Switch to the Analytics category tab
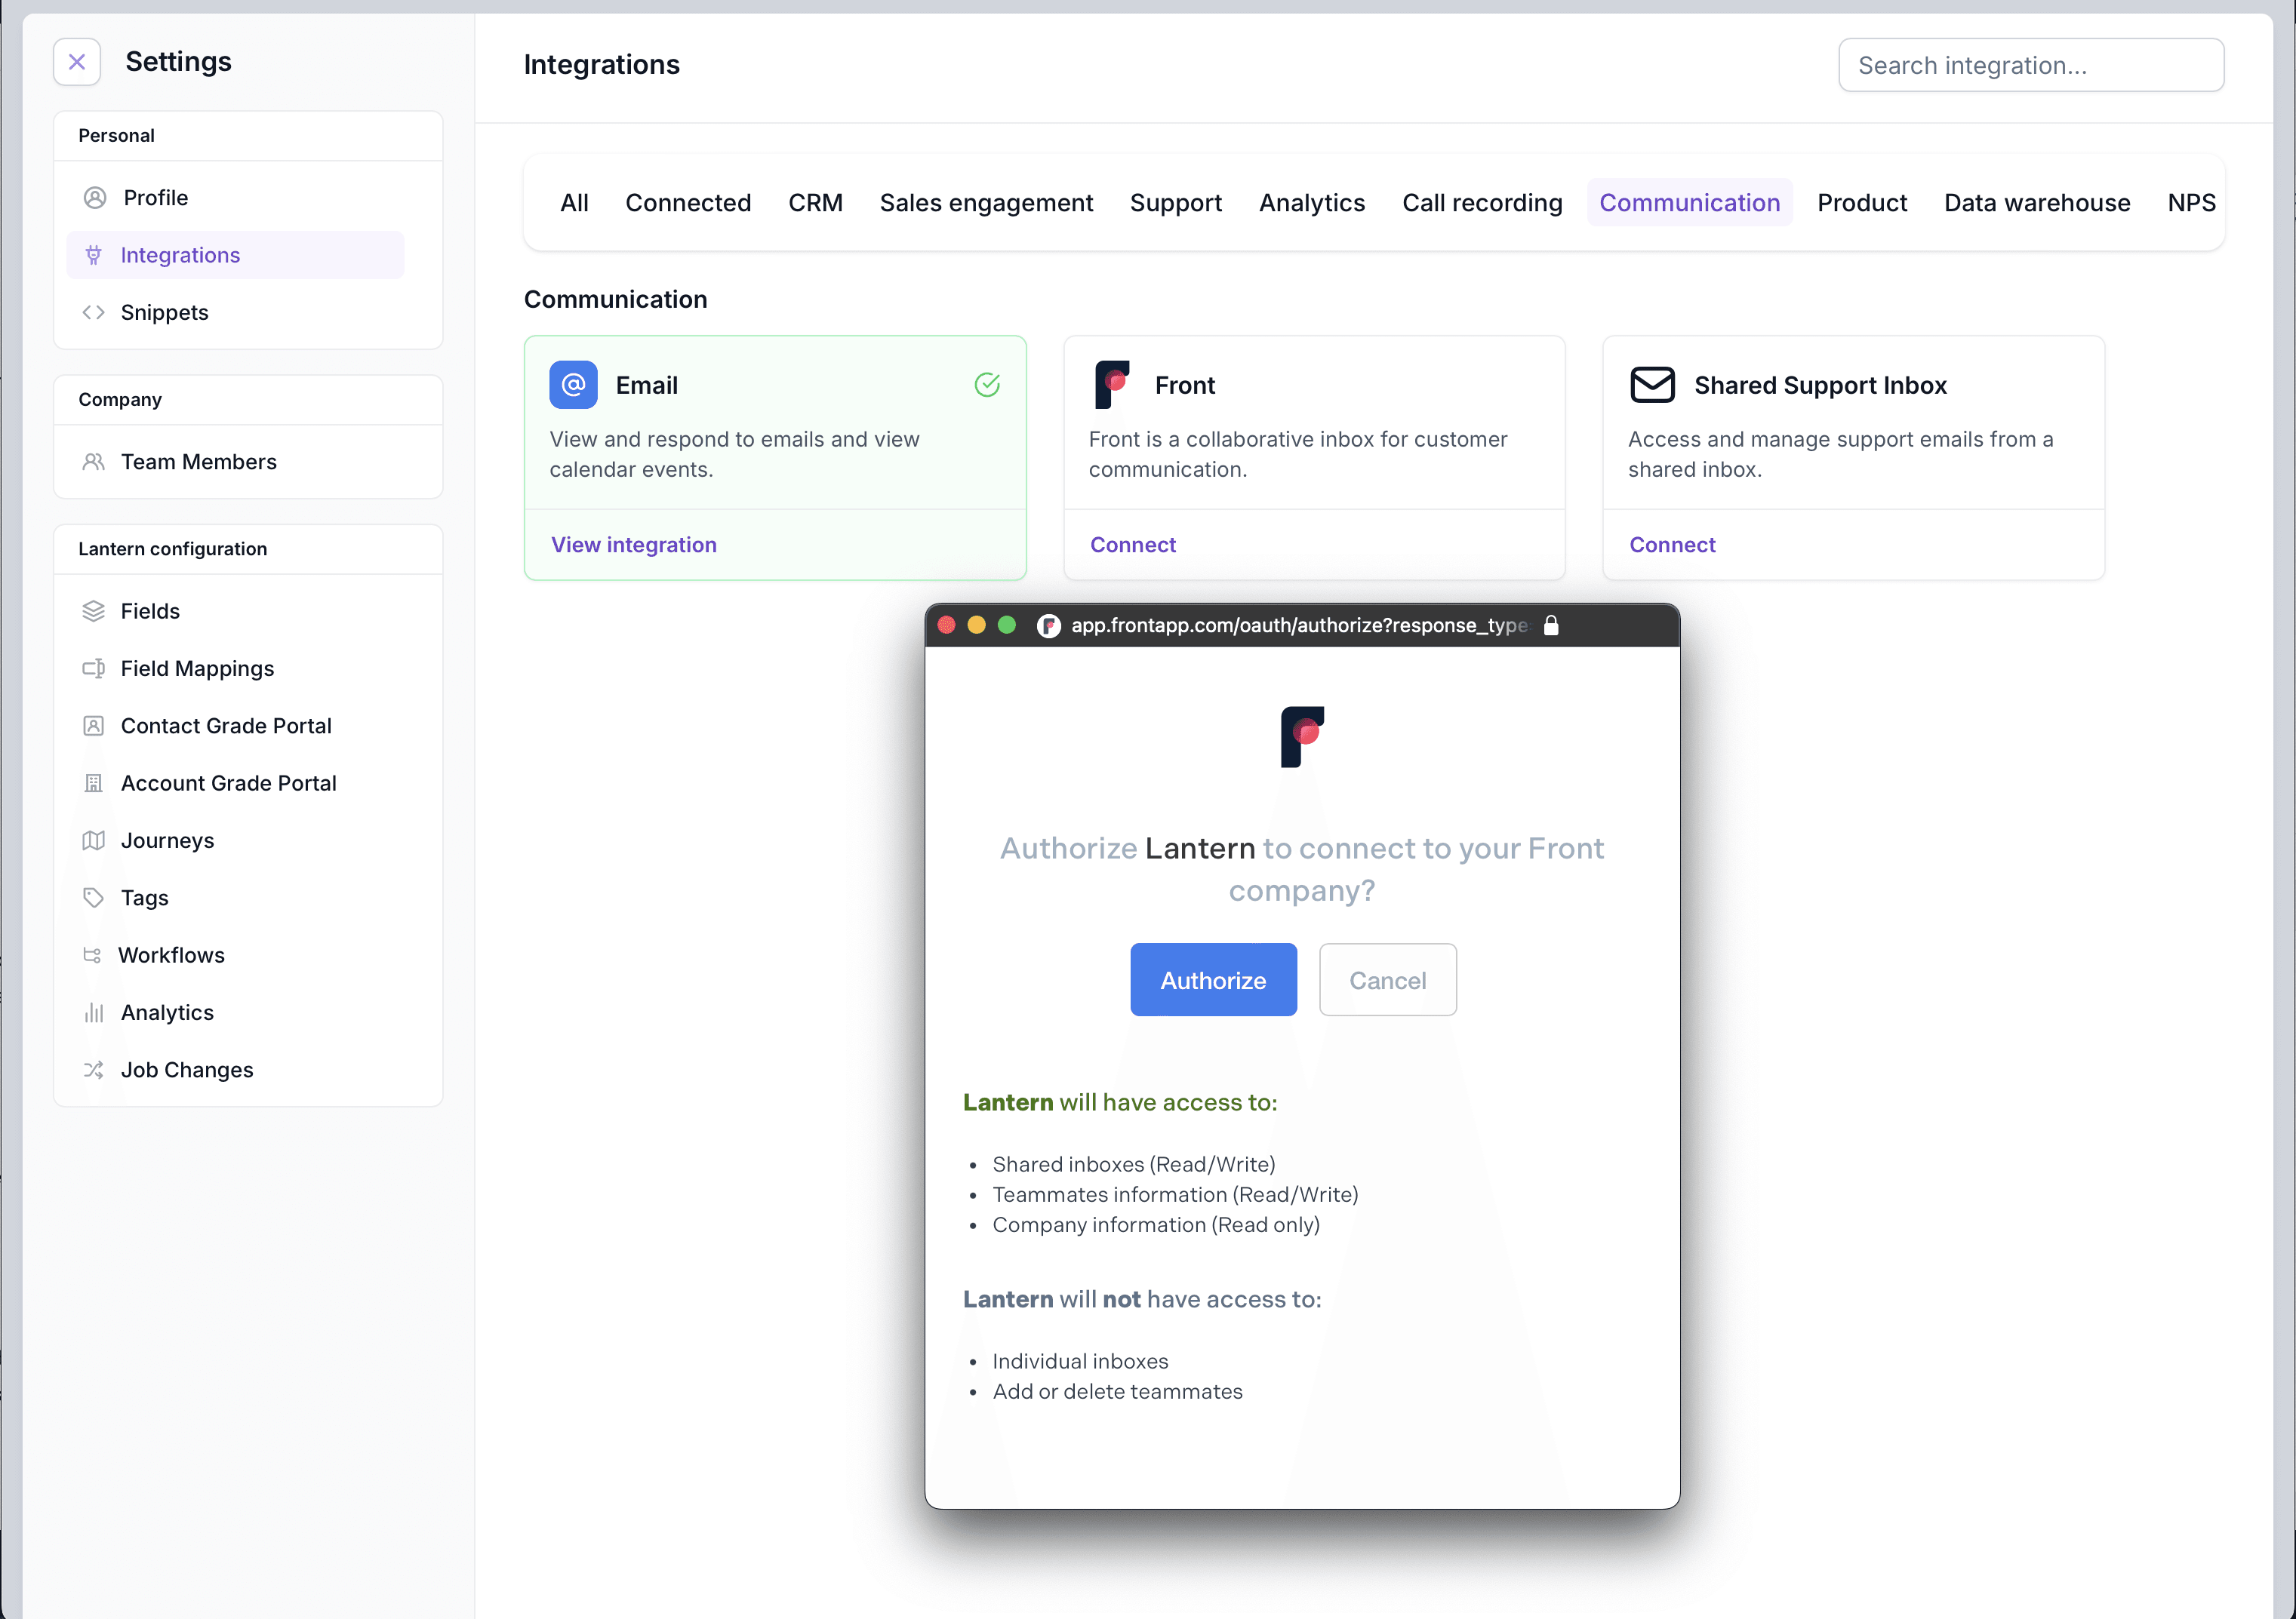 [x=1312, y=203]
